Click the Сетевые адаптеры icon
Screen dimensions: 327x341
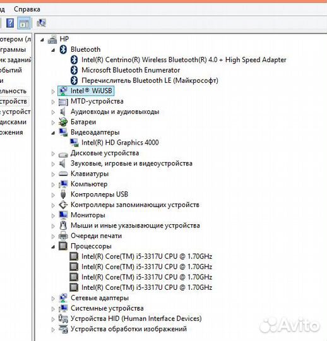tap(63, 298)
